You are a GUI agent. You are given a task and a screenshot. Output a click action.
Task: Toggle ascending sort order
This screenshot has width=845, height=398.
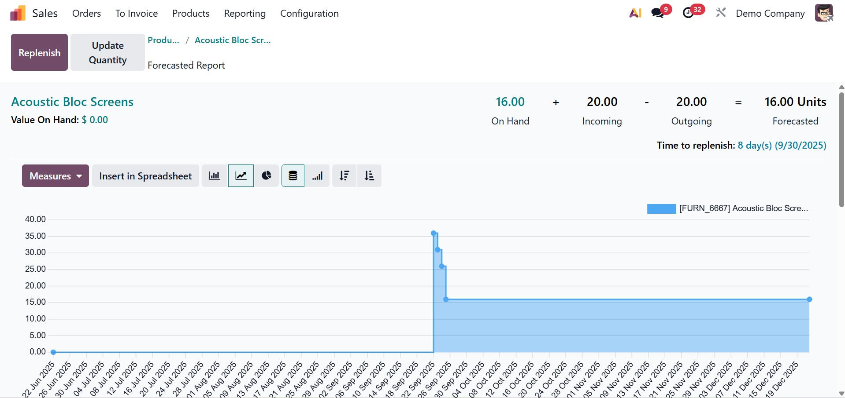tap(369, 175)
